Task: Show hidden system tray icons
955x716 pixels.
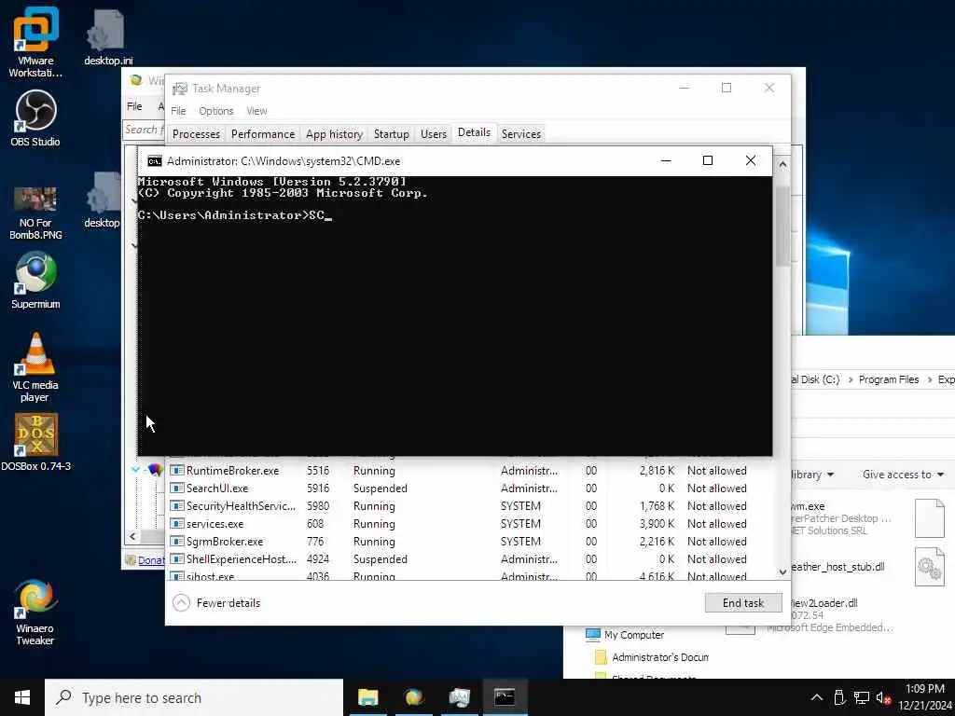Action: click(x=817, y=697)
